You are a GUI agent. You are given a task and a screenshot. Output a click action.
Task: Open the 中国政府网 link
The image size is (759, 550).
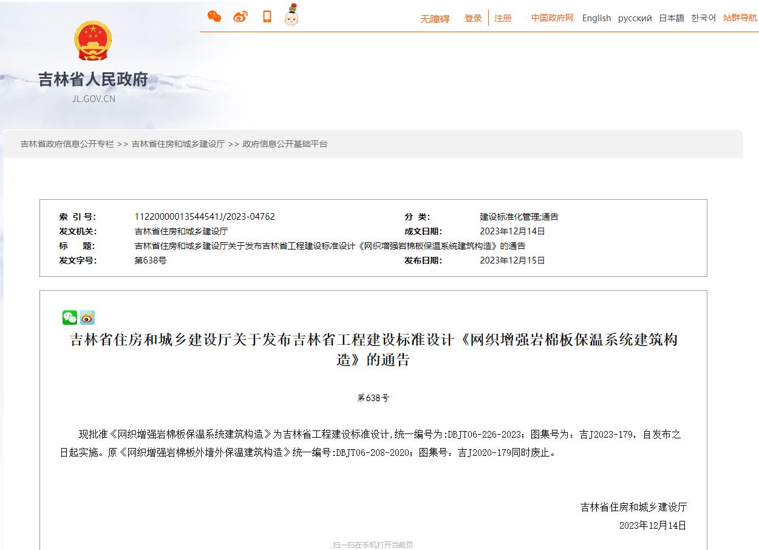[x=551, y=18]
